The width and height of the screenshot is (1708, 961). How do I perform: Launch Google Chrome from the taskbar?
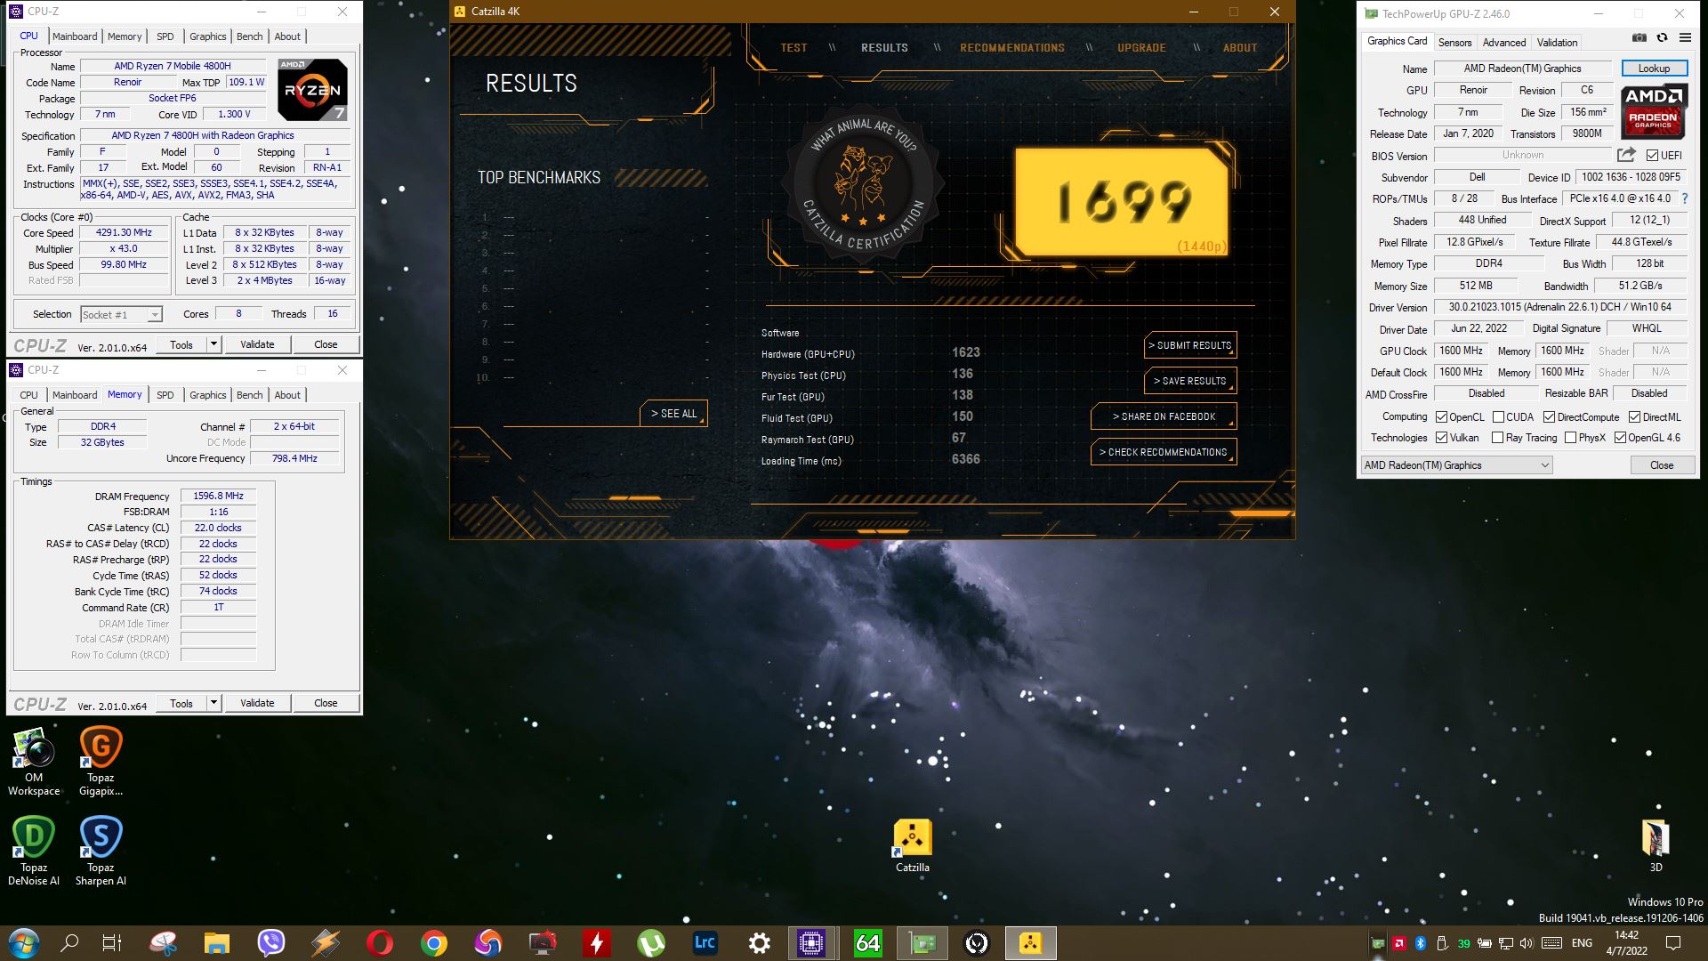tap(434, 943)
